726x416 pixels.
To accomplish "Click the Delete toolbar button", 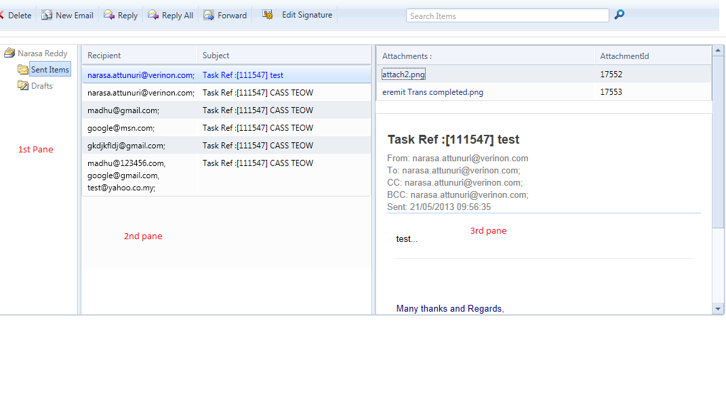I will [x=16, y=16].
